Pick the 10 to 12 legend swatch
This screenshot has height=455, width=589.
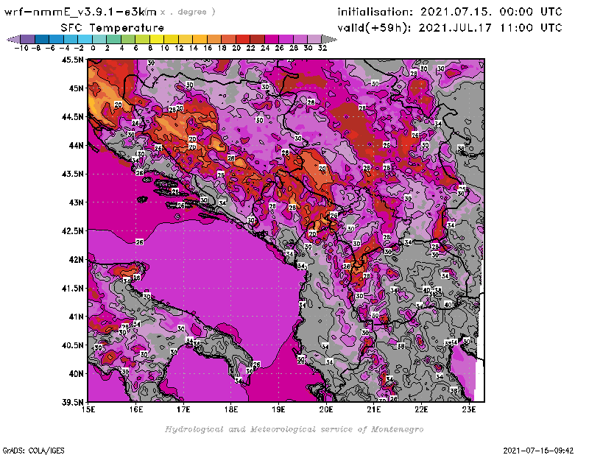[171, 39]
